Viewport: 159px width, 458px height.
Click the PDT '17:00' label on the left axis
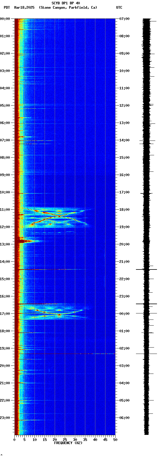click(x=5, y=314)
